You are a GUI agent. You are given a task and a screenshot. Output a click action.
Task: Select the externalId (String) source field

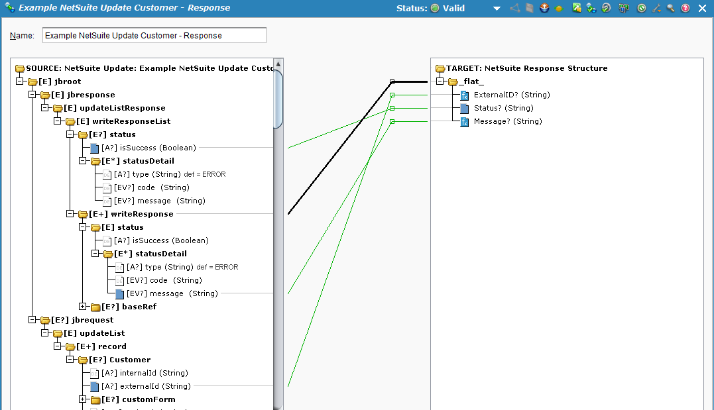[x=146, y=386]
